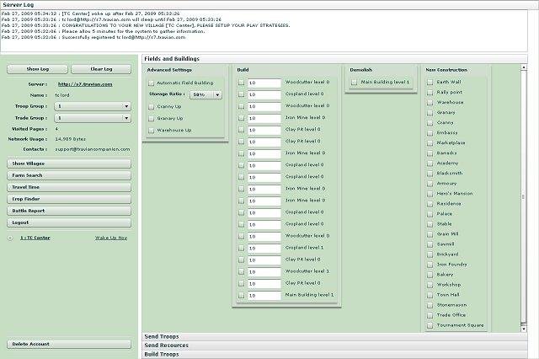Select Trade Office under New Construction
The image size is (539, 359).
430,315
